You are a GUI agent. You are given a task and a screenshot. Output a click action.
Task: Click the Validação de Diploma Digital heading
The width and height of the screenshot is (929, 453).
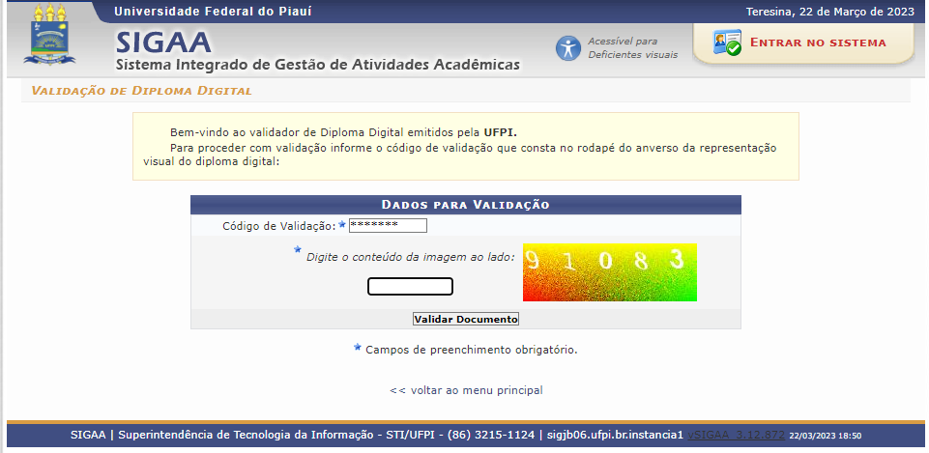pos(141,91)
